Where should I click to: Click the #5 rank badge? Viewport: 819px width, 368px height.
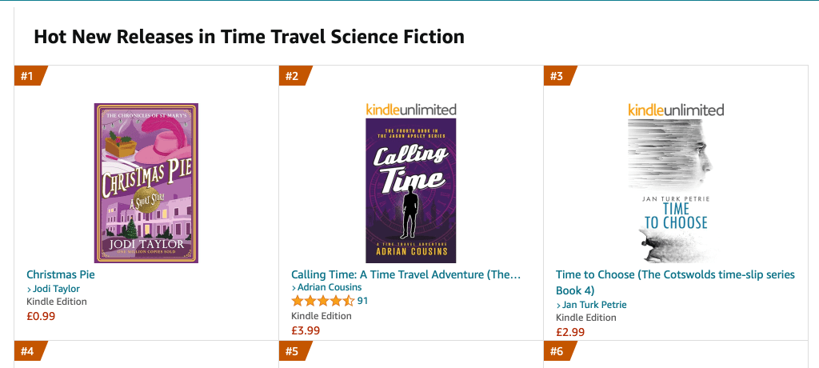coord(294,351)
